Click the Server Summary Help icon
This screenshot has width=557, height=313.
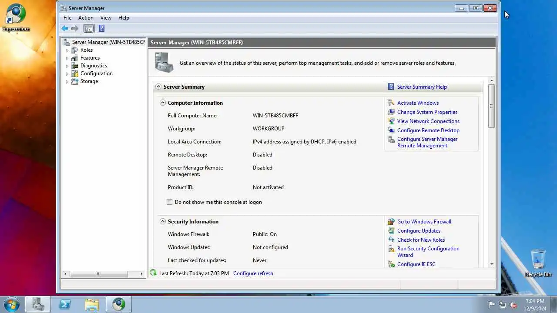tap(391, 87)
